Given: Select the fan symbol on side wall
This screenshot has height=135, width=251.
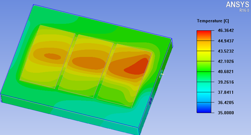Looking at the screenshot, I should (x=161, y=74).
